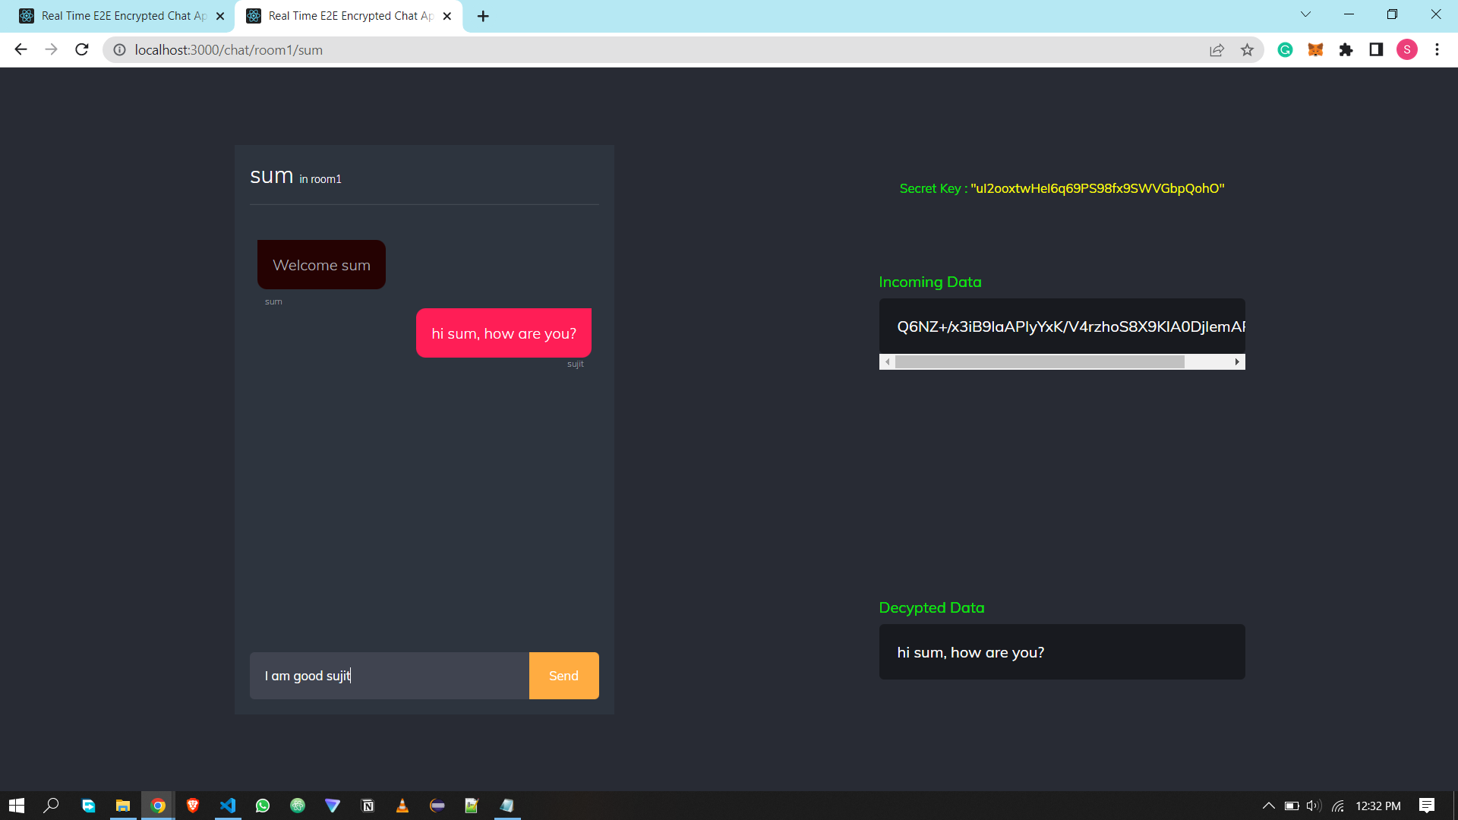The height and width of the screenshot is (820, 1458).
Task: Reload the chat page
Action: [x=82, y=49]
